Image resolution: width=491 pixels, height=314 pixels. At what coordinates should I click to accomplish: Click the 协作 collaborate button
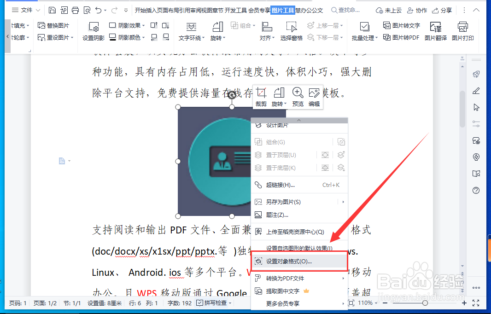point(417,10)
